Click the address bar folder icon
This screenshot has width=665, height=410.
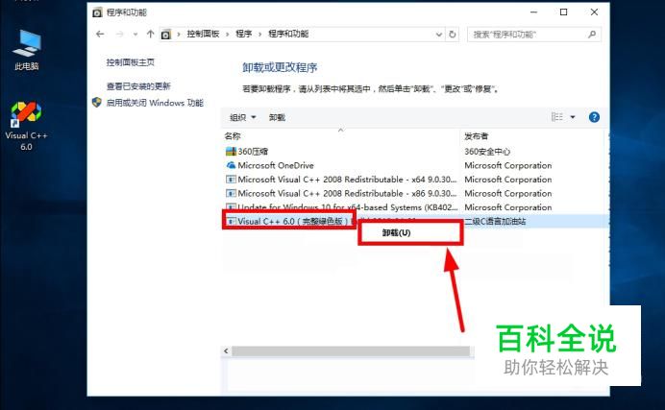coord(166,35)
